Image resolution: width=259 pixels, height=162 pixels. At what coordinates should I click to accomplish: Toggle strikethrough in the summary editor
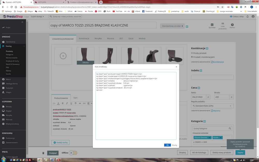click(x=75, y=103)
